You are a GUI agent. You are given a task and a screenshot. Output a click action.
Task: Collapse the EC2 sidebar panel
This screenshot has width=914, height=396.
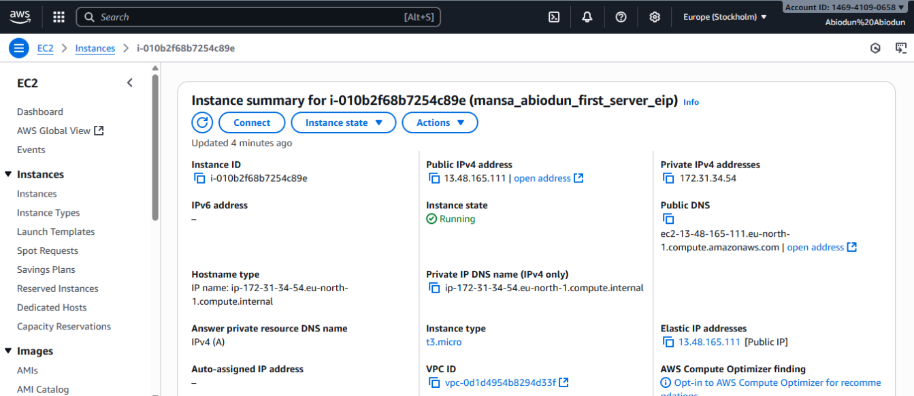[x=130, y=83]
